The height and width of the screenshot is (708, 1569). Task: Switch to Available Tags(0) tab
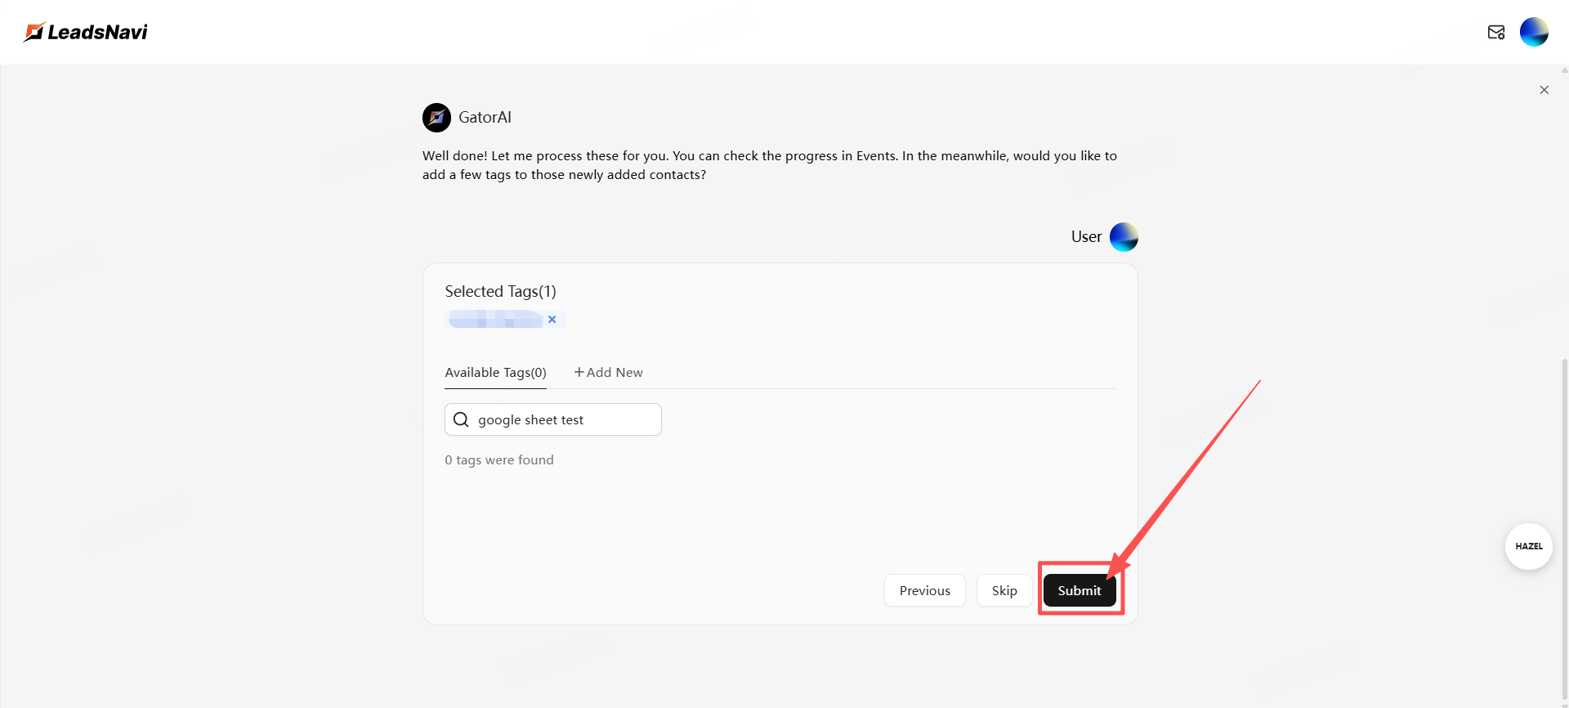495,373
